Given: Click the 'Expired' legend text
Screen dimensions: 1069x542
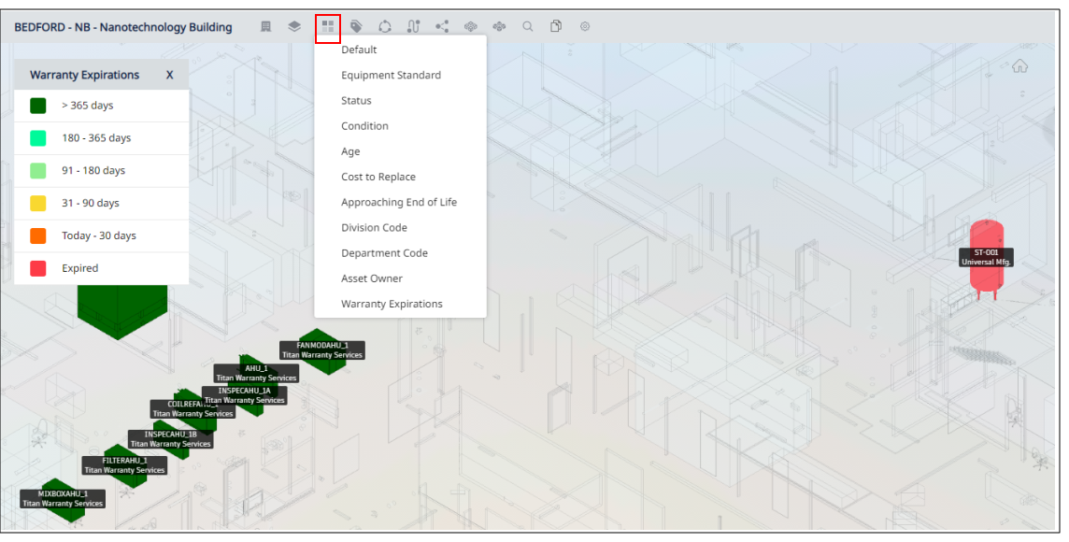Looking at the screenshot, I should (x=79, y=268).
